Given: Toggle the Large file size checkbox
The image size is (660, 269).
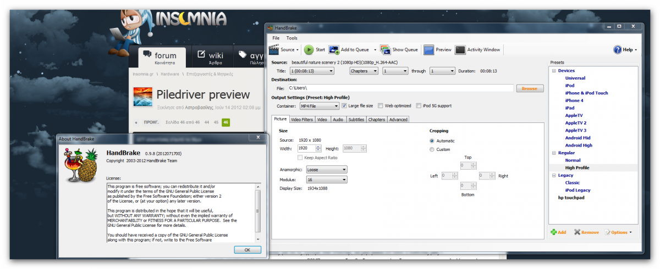Looking at the screenshot, I should pyautogui.click(x=344, y=105).
